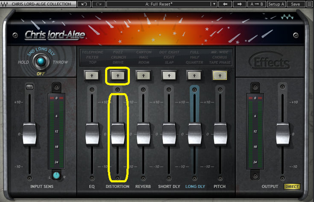Click the Output fader handle
Image resolution: width=314 pixels, height=202 pixels.
282,134
